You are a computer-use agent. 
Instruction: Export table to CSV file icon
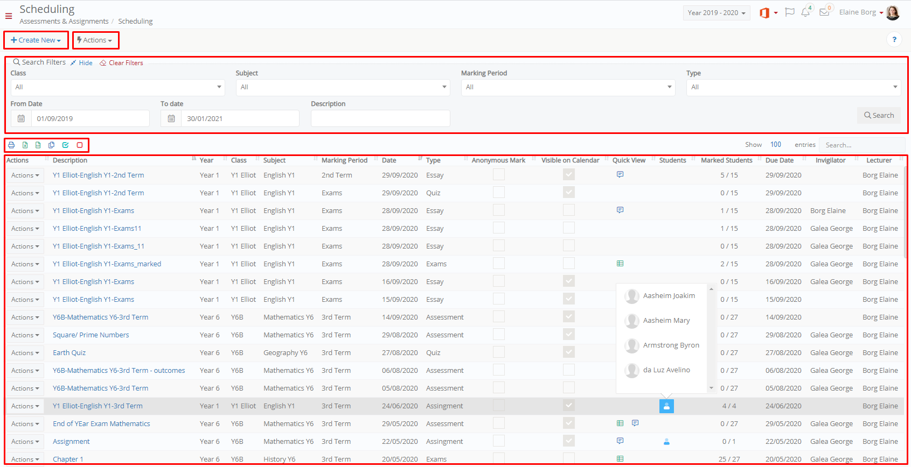38,145
